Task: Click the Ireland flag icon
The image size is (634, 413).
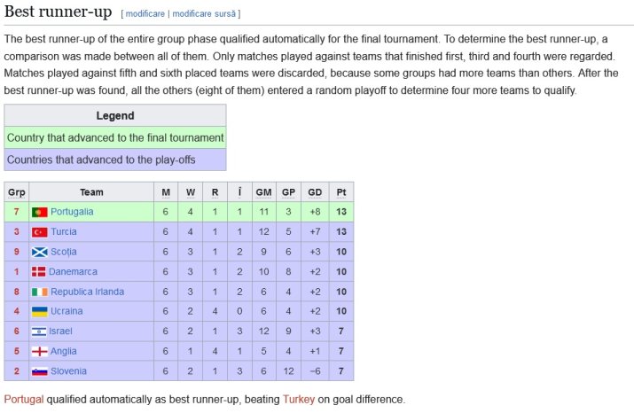Action: point(40,292)
